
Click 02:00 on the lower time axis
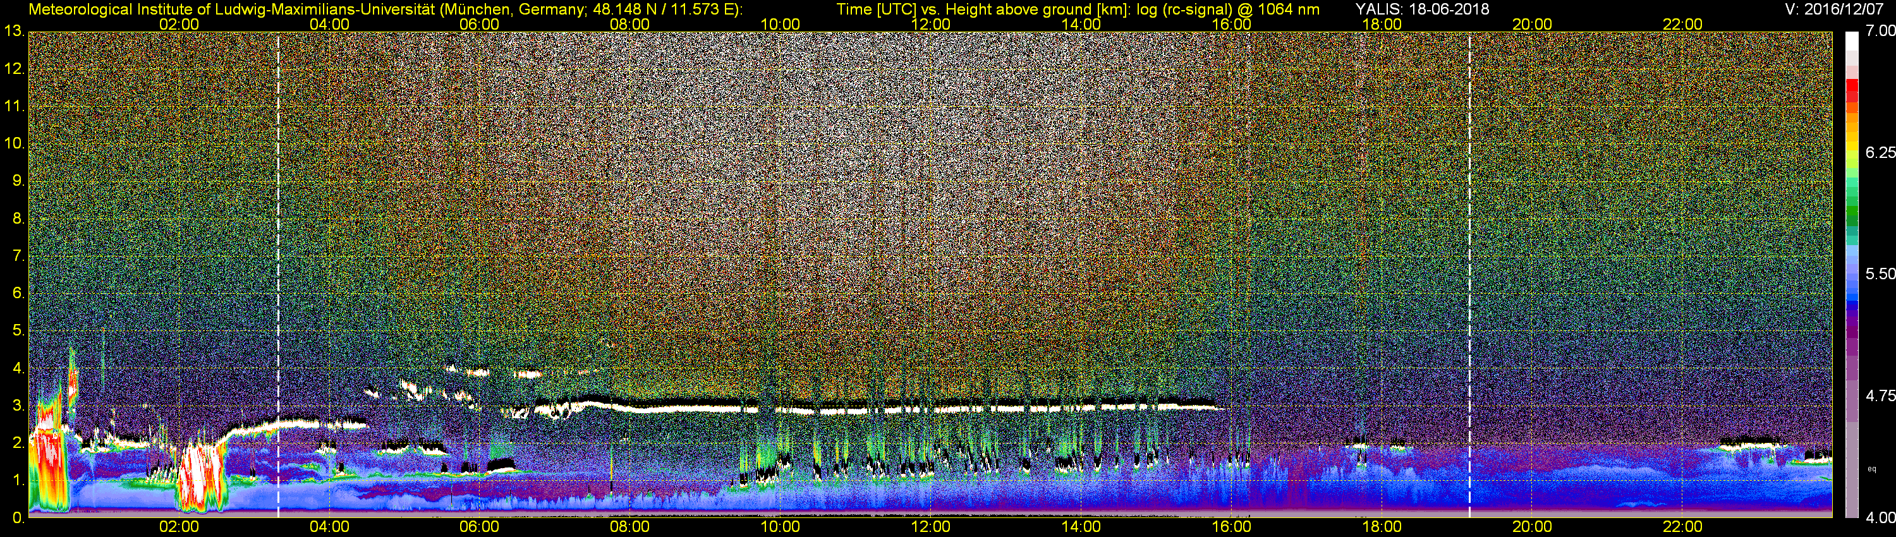pyautogui.click(x=179, y=527)
